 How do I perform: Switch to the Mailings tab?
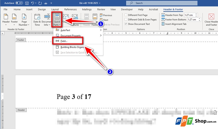[x=87, y=9]
